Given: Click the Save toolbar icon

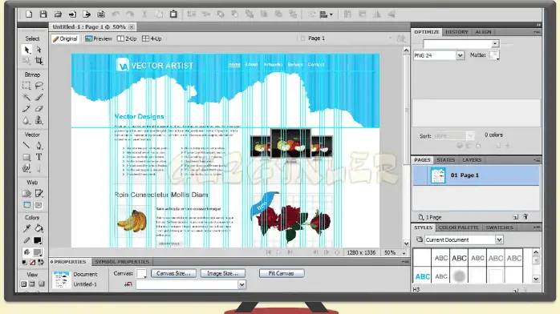Looking at the screenshot, I should click(x=43, y=14).
